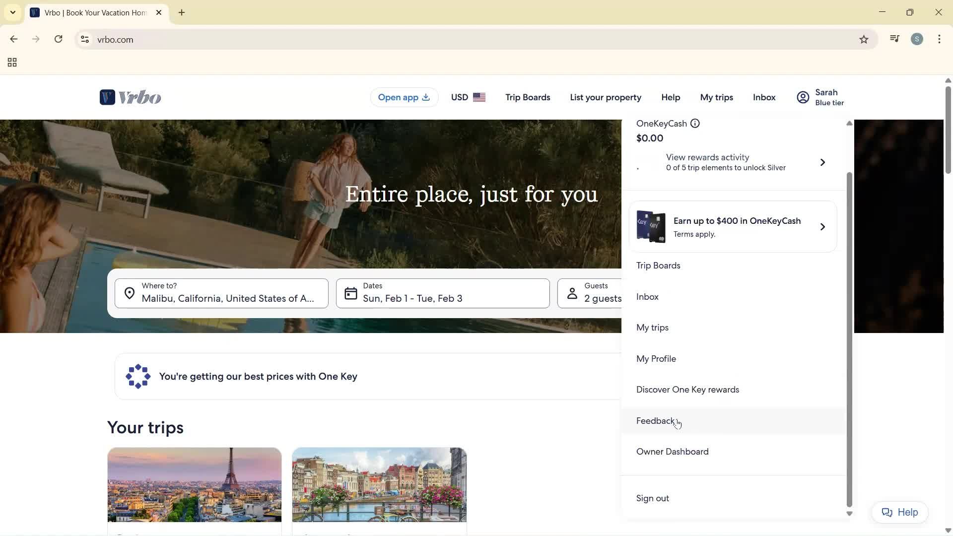Click the media playback icon in browser toolbar
Screen dimensions: 953x536
pyautogui.click(x=894, y=39)
